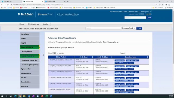Close the Solutions Store tab
The height and width of the screenshot is (98, 174).
click(x=43, y=2)
